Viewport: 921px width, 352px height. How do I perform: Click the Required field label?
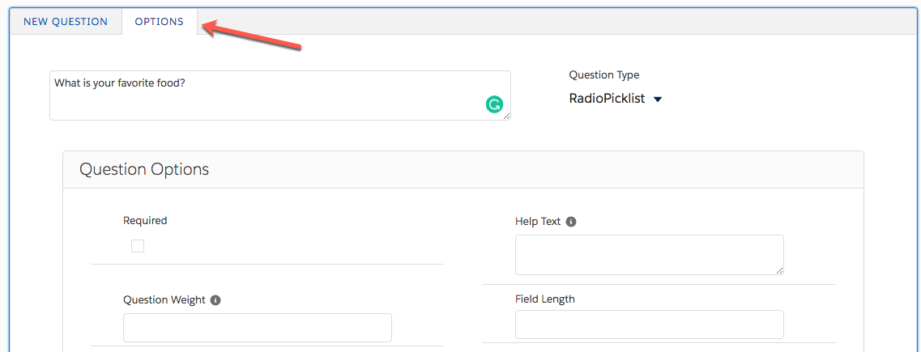[145, 220]
